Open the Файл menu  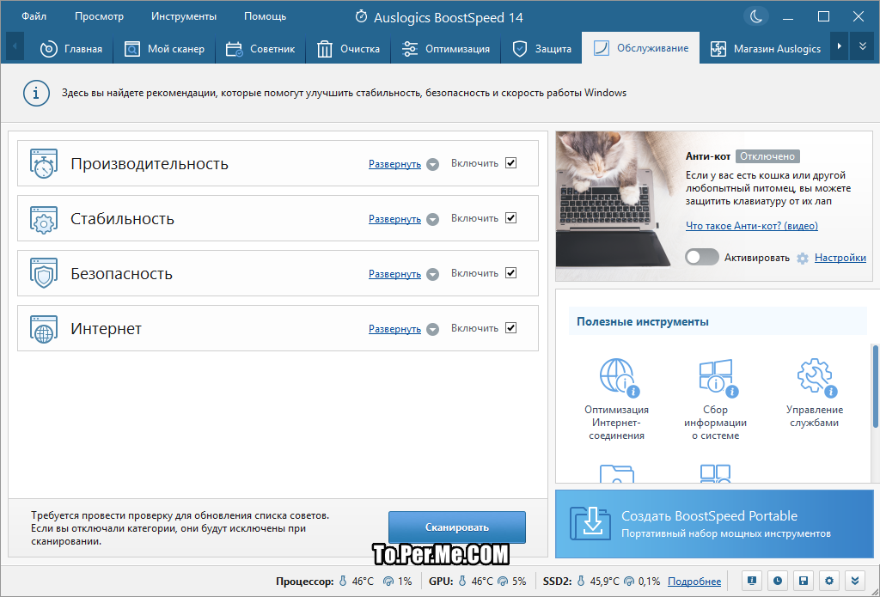pos(34,16)
